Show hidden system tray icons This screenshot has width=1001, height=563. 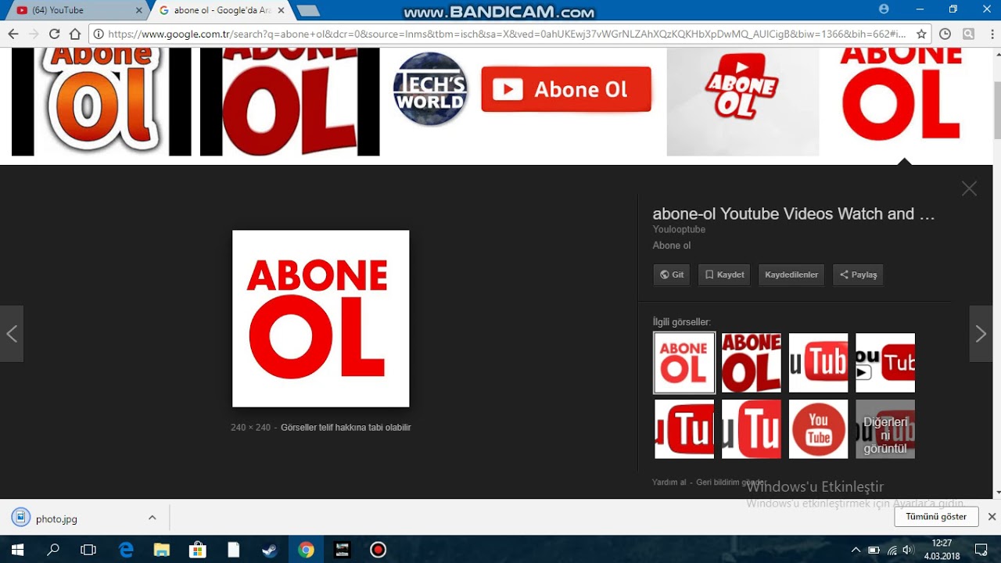click(x=856, y=550)
